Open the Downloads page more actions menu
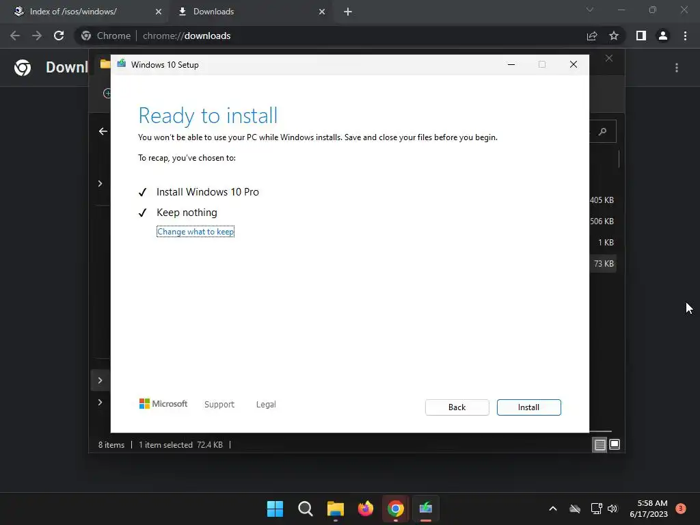The height and width of the screenshot is (525, 700). coord(677,68)
